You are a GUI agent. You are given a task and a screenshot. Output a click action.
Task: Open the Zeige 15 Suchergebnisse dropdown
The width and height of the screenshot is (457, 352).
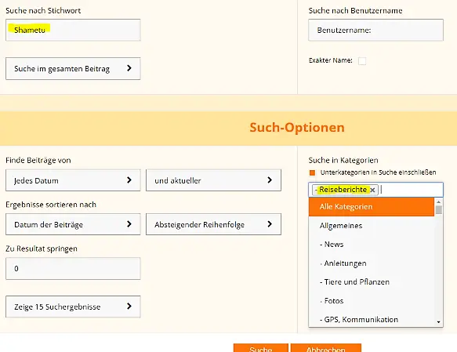pos(73,307)
